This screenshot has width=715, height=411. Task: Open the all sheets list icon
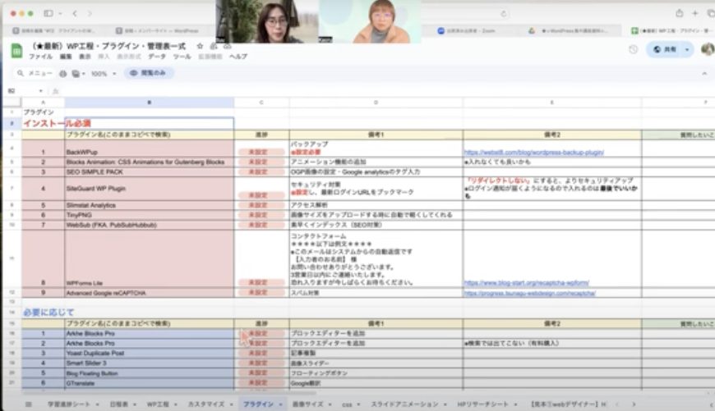(x=29, y=404)
